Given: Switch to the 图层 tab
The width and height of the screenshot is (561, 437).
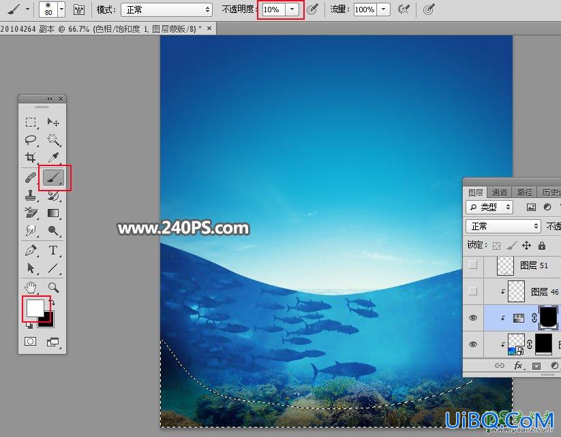Looking at the screenshot, I should coord(476,193).
